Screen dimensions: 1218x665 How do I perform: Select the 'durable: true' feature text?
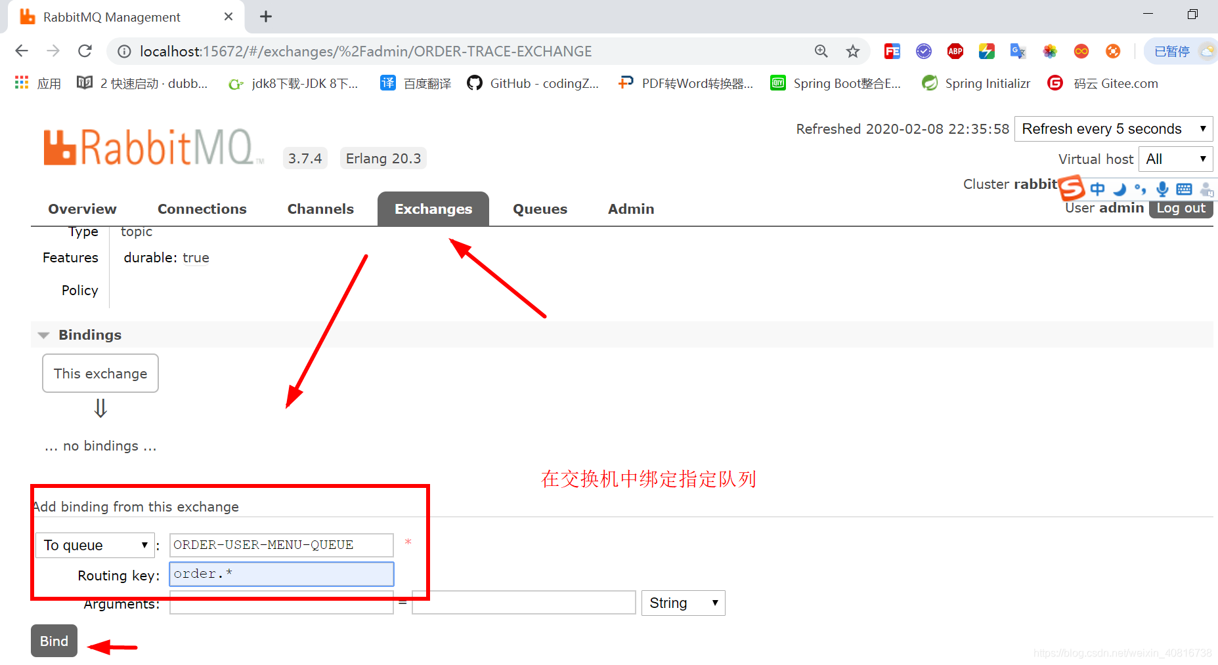pyautogui.click(x=167, y=258)
